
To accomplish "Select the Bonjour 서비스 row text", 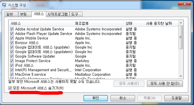I will (x=27, y=43).
